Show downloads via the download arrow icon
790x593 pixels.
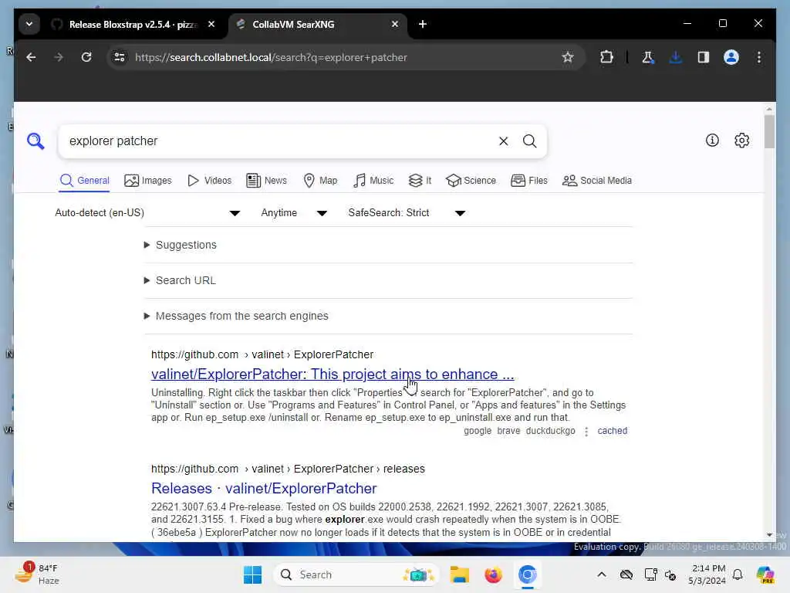(676, 57)
